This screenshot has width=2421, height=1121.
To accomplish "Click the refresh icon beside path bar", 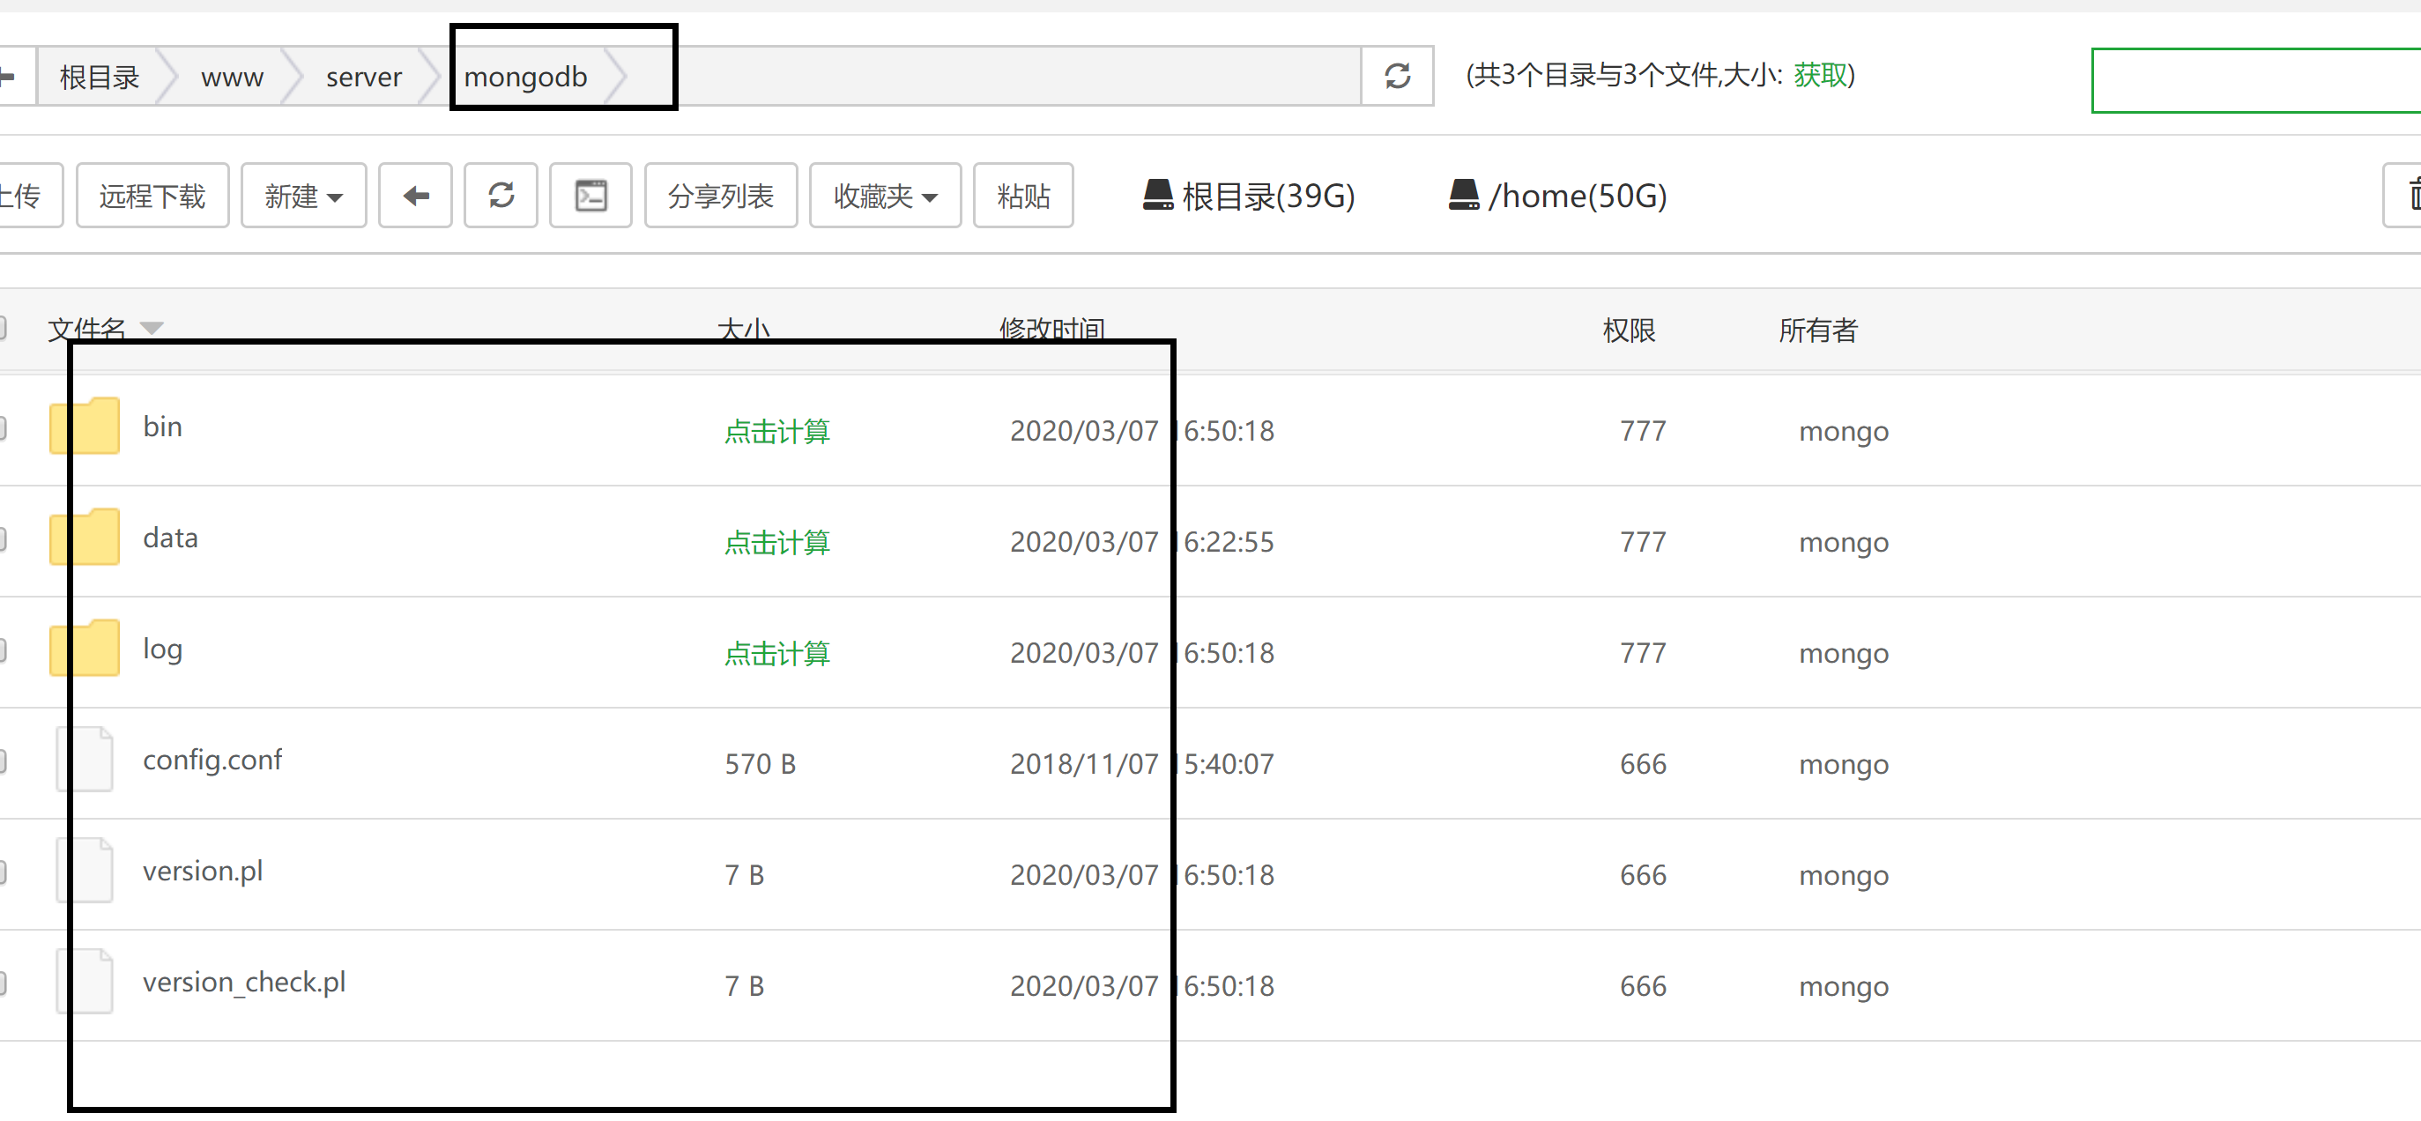I will click(x=1397, y=76).
